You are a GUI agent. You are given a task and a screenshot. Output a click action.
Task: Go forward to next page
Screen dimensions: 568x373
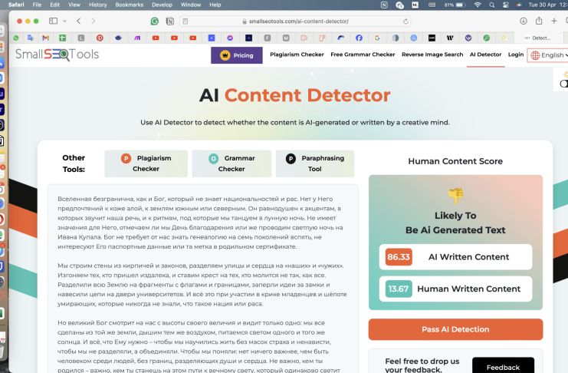(93, 21)
